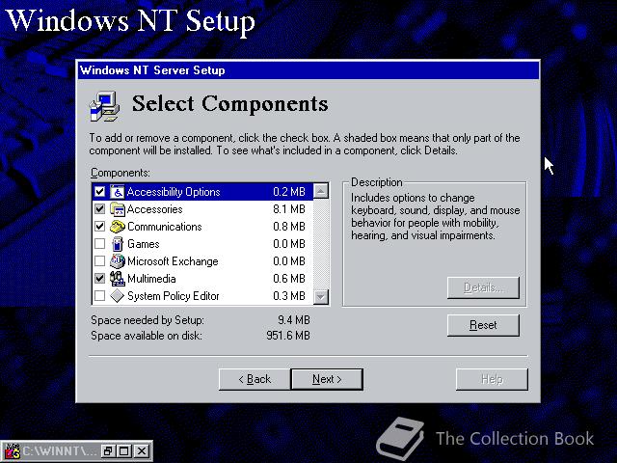This screenshot has height=463, width=617.
Task: Click the Accessories folder icon
Action: 117,209
